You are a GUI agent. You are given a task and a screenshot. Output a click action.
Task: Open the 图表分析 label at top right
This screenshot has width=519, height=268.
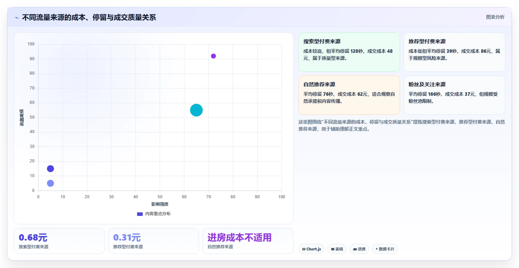495,17
